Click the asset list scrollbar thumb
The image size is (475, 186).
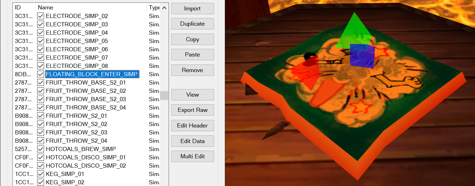(164, 96)
